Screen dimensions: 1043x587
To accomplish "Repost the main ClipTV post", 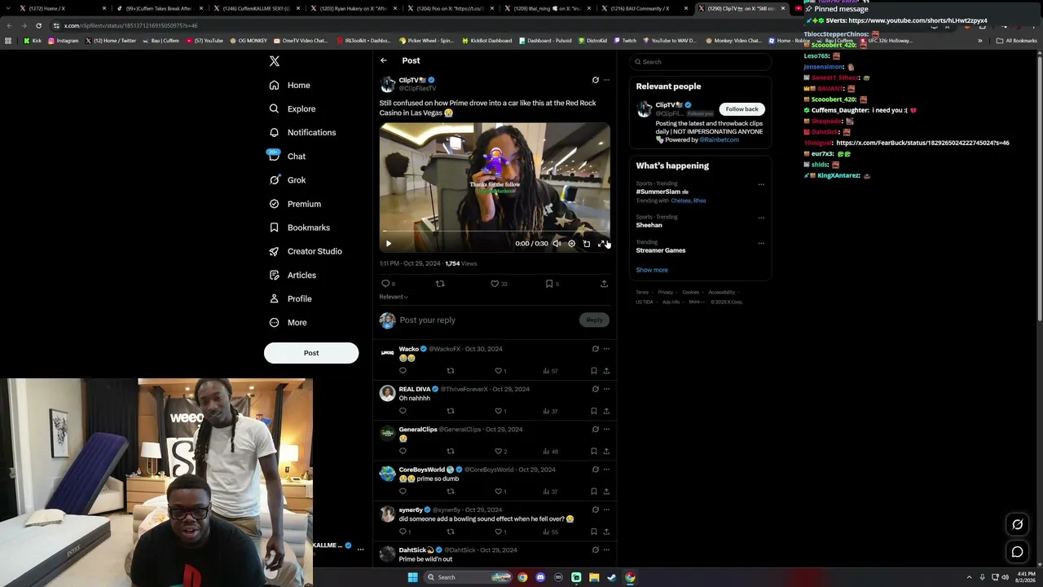I will coord(440,284).
